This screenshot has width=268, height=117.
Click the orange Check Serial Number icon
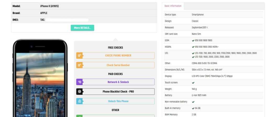[x=79, y=65]
